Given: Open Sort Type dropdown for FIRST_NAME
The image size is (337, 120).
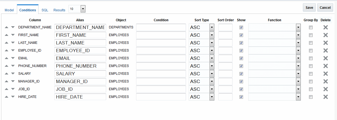Looking at the screenshot, I should pos(212,35).
